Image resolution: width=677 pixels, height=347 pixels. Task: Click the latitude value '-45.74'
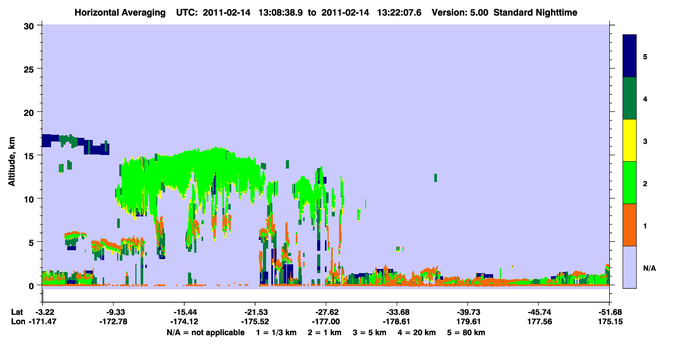point(538,312)
